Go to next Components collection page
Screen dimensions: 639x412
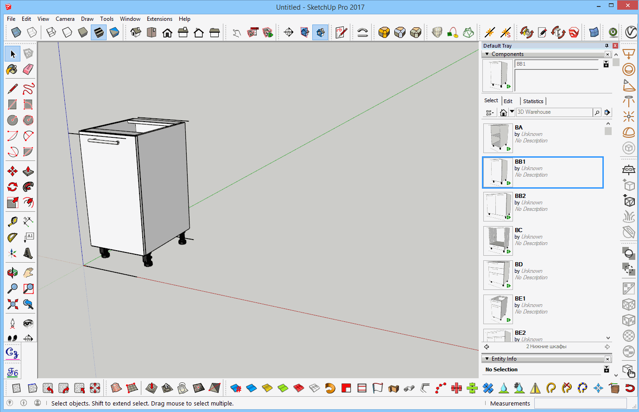click(x=607, y=346)
